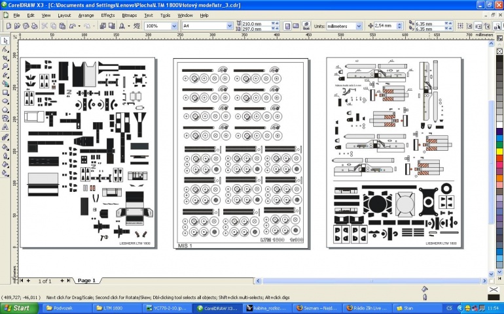Open the A4 paper size dropdown

230,26
